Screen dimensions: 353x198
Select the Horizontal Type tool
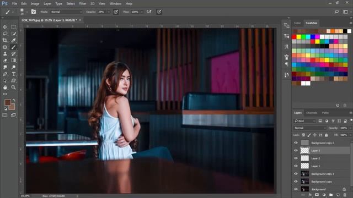(x=13, y=74)
